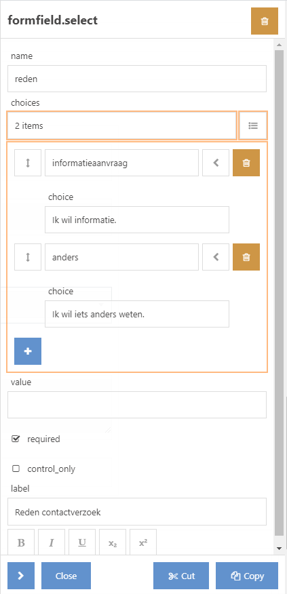
Task: Uncheck the required checkbox
Action: coord(16,439)
